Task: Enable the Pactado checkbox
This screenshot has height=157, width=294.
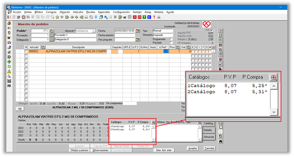Action: [x=171, y=43]
